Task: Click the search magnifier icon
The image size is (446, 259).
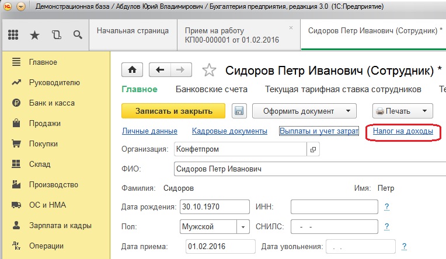Action: pyautogui.click(x=77, y=35)
